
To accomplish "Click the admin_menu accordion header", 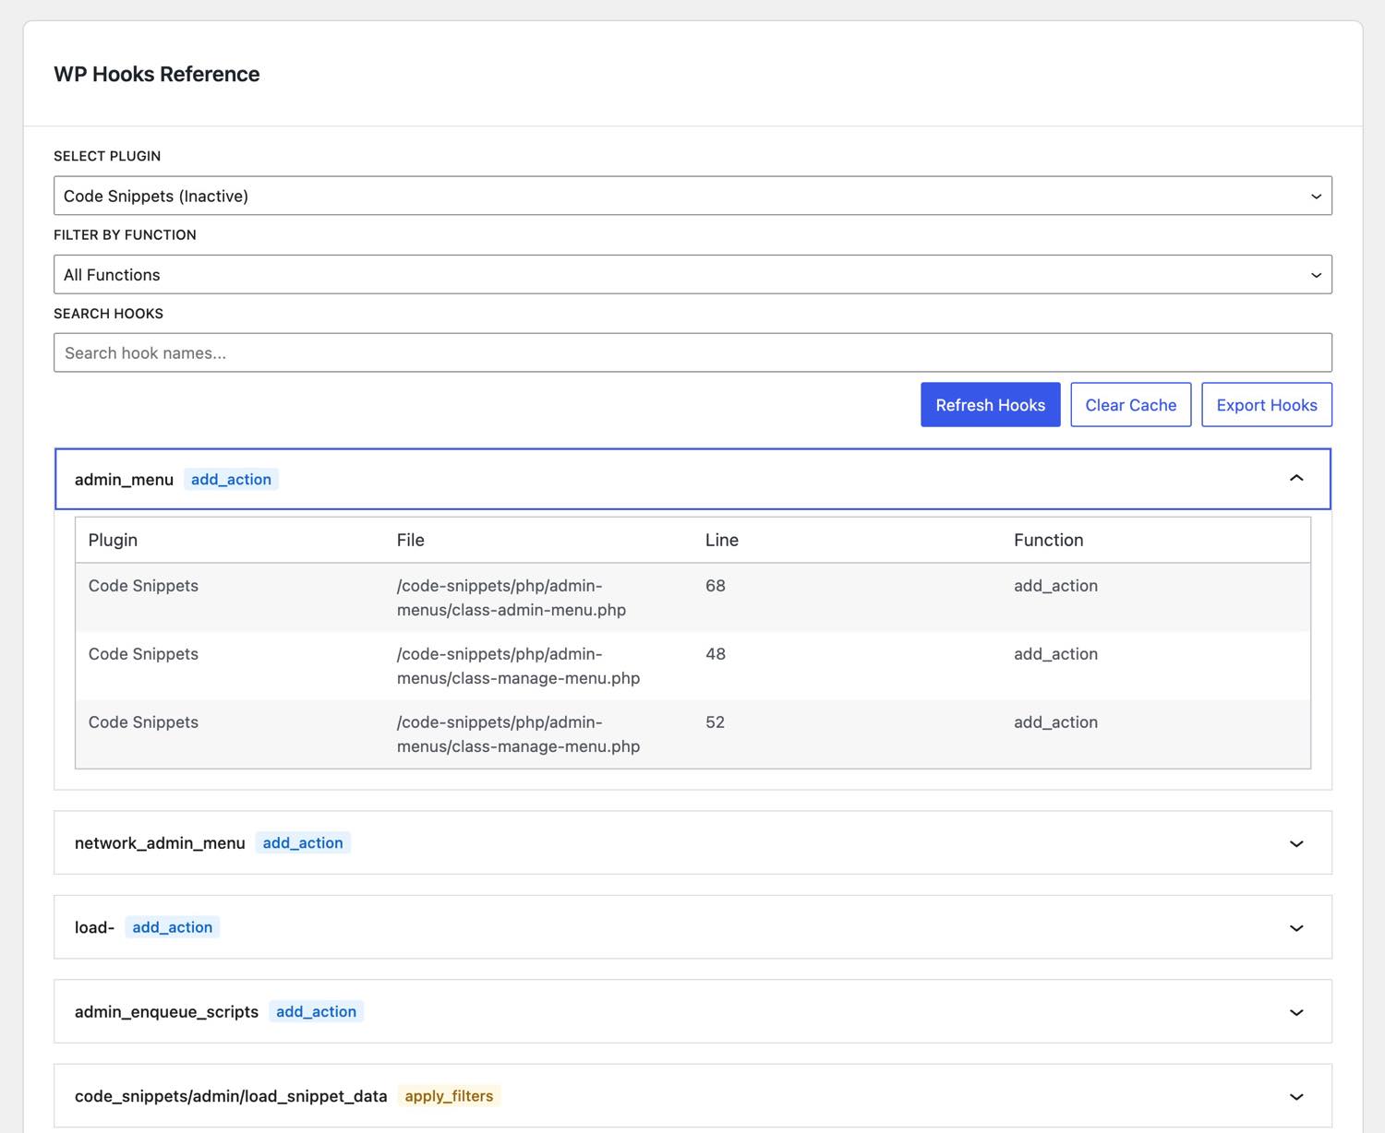I will (x=692, y=479).
